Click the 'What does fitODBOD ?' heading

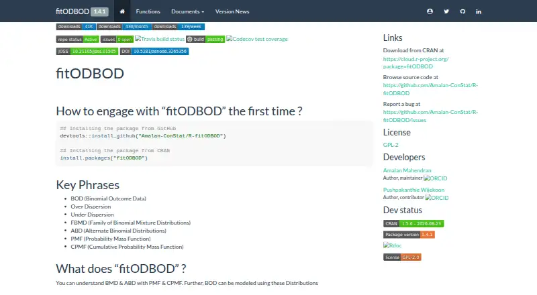(x=121, y=269)
